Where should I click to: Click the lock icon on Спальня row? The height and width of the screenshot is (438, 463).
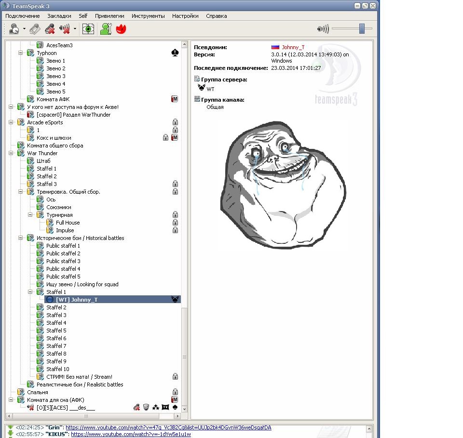(175, 392)
